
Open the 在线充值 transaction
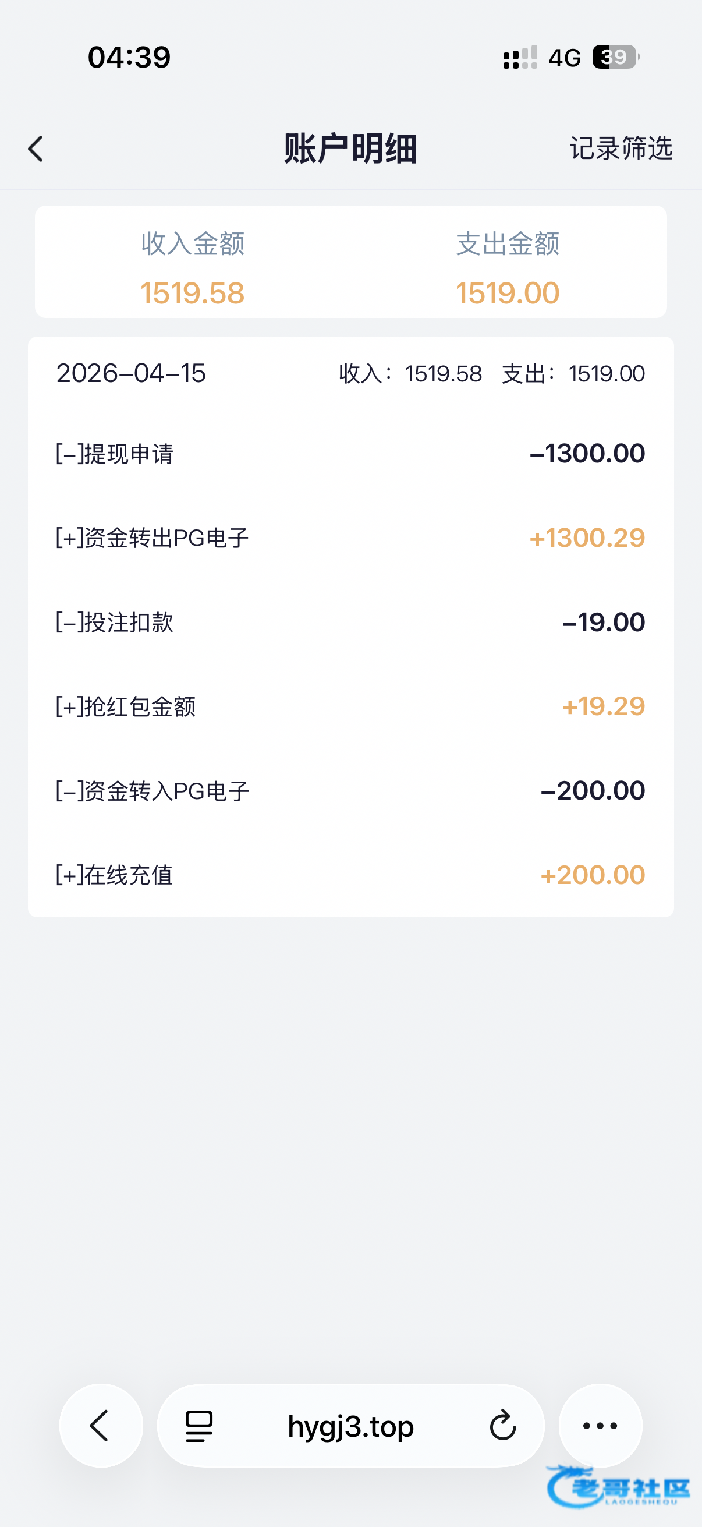(x=350, y=875)
